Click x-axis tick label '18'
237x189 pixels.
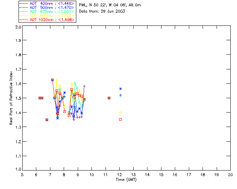[203, 175]
